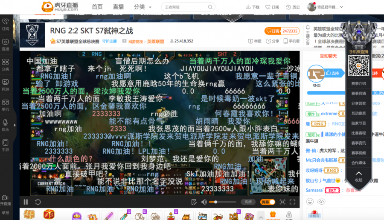Open the paw print chat icon

(x=321, y=202)
